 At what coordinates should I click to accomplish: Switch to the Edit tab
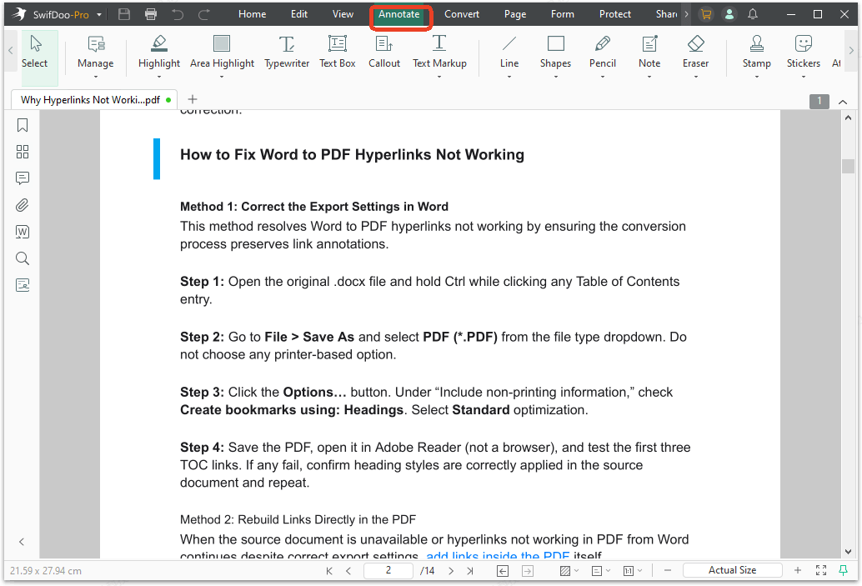click(x=299, y=14)
